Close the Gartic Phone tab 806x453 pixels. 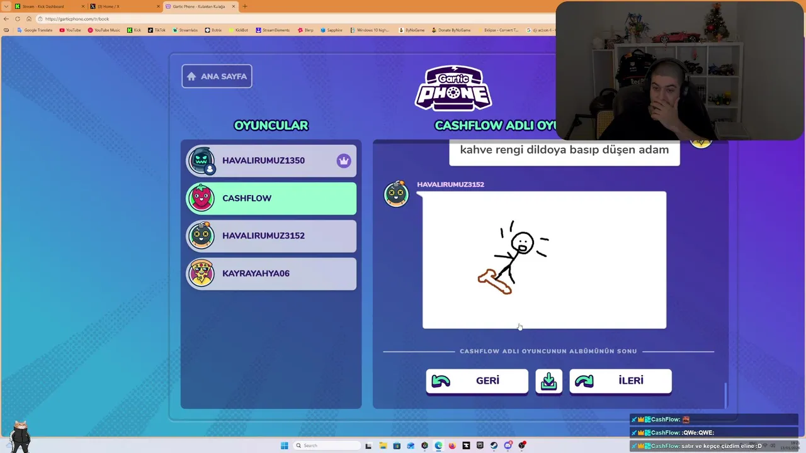click(233, 6)
